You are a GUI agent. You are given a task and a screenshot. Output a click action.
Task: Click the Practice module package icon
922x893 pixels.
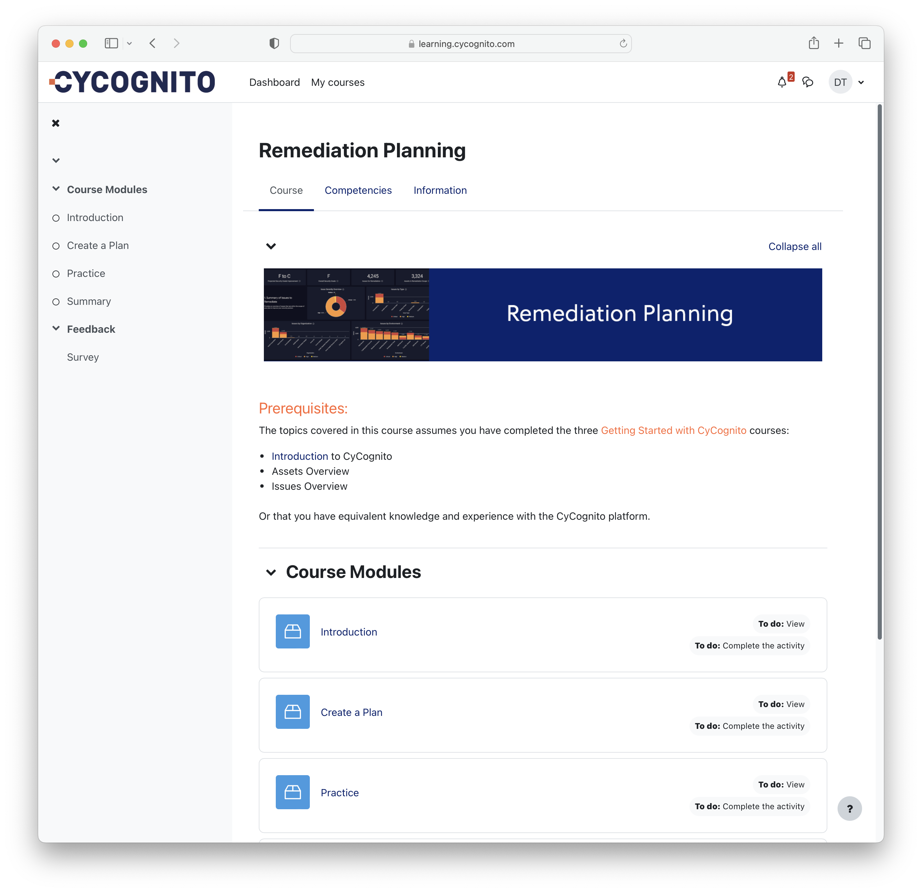[292, 792]
